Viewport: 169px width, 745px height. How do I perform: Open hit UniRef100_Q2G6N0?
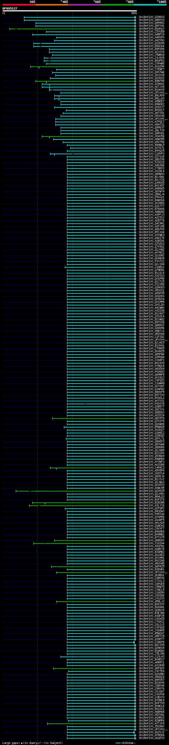[151, 674]
